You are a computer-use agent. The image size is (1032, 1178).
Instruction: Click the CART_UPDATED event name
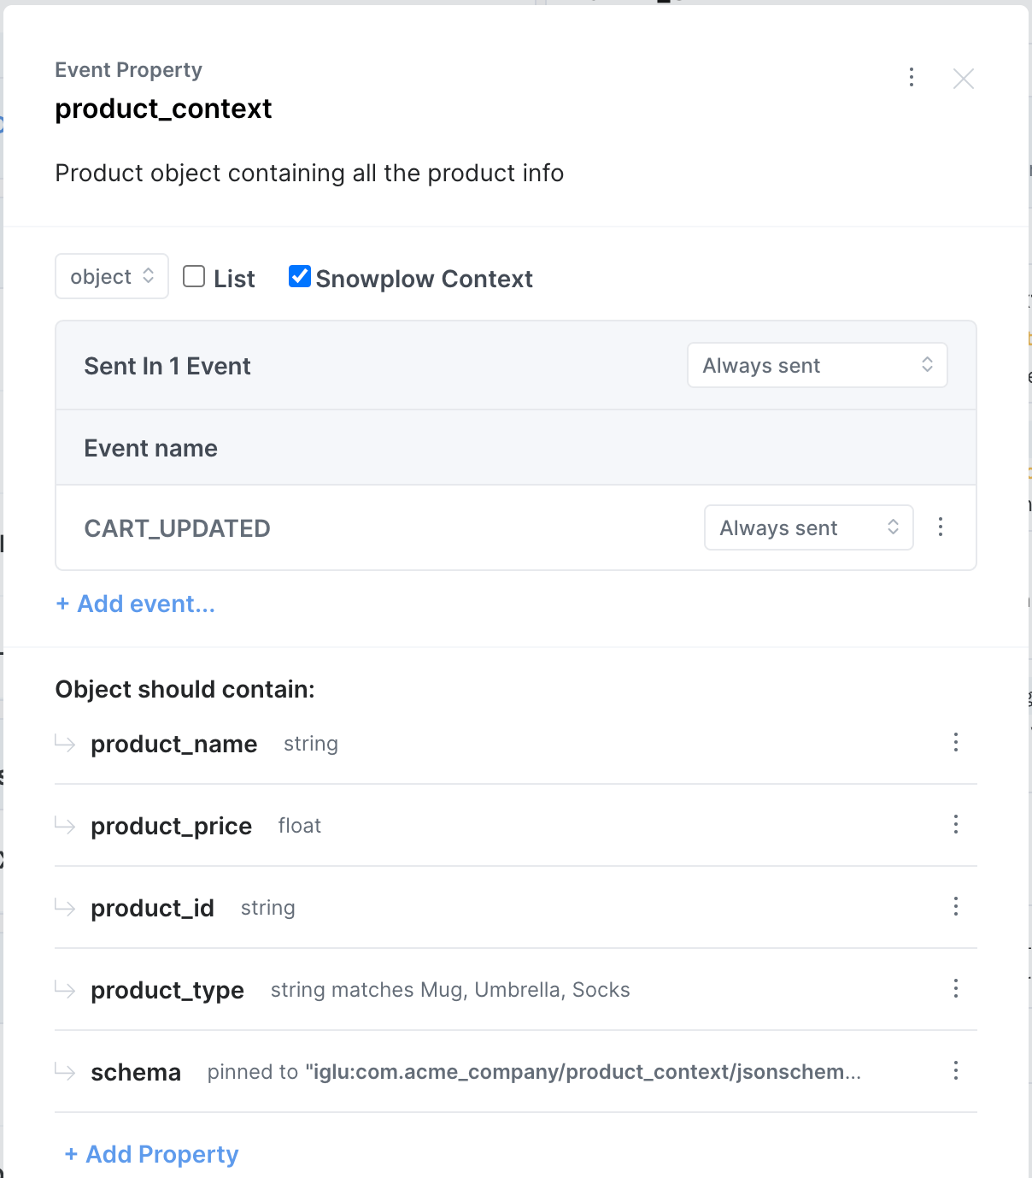(177, 528)
